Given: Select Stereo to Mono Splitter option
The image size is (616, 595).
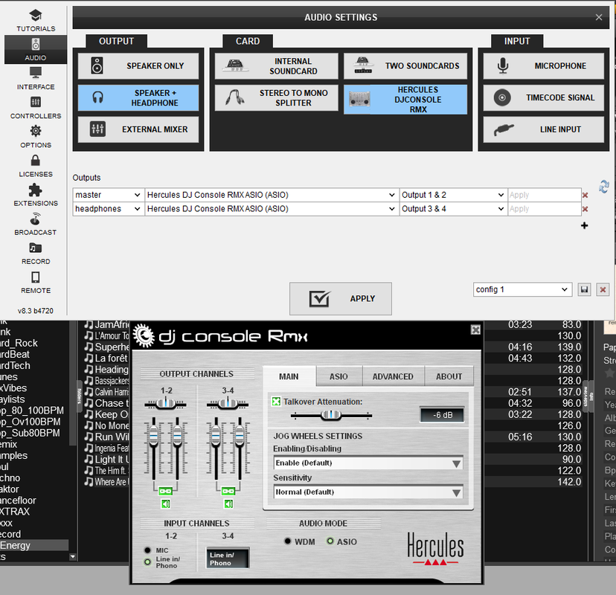Looking at the screenshot, I should (276, 97).
